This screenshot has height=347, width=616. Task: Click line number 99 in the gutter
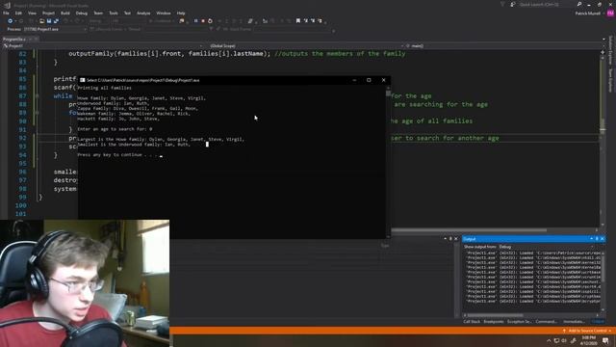22,197
